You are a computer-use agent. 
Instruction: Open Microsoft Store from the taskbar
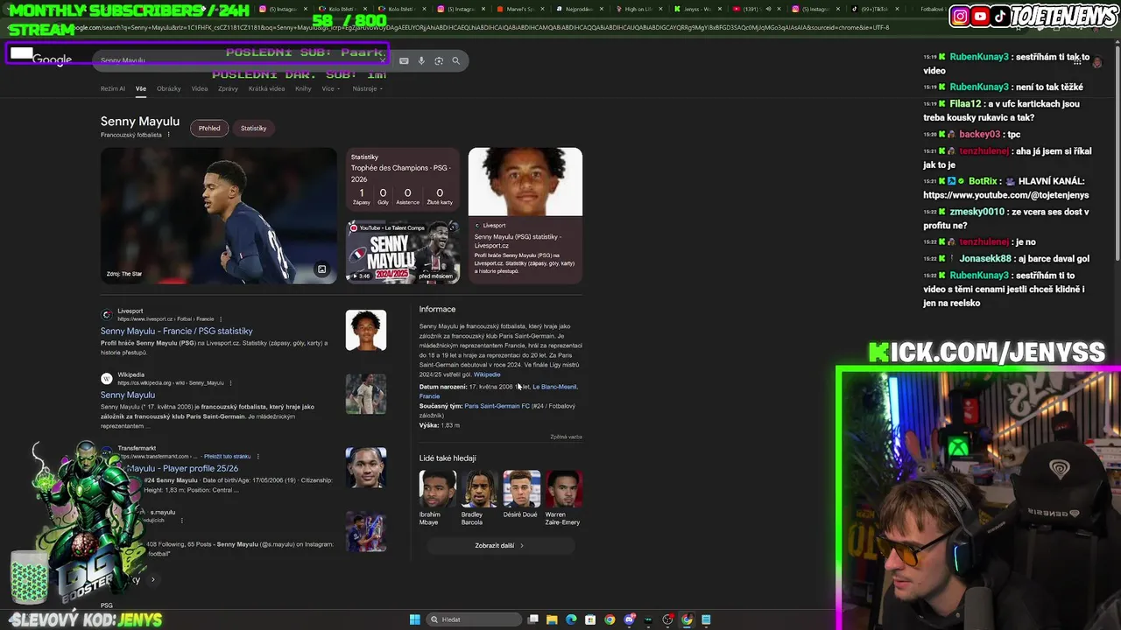(x=590, y=619)
